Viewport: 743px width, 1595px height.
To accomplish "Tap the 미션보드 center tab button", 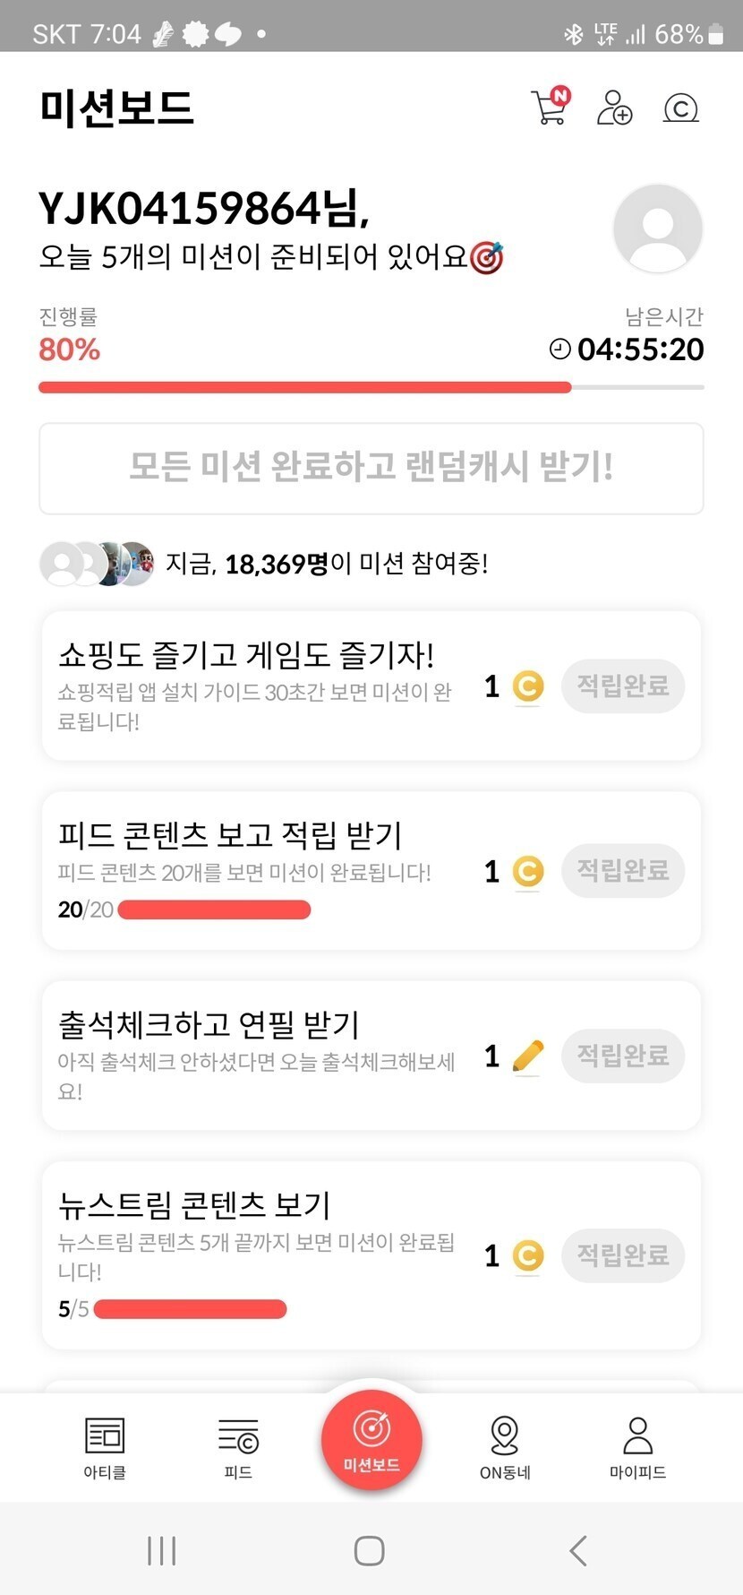I will click(x=371, y=1439).
